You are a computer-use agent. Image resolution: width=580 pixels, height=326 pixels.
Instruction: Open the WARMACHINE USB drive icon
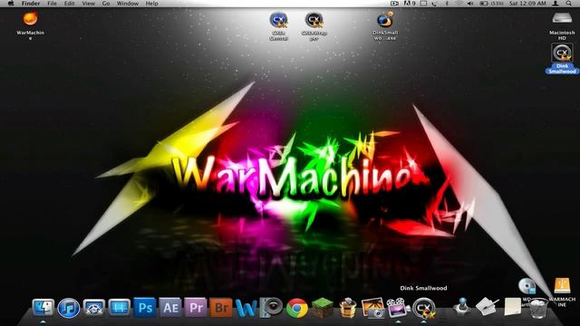tap(562, 286)
